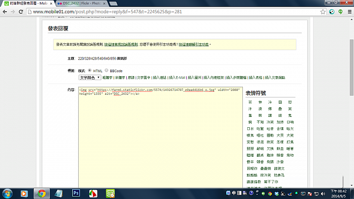Open the help icon in the language bar
The width and height of the screenshot is (354, 199).
tap(251, 193)
